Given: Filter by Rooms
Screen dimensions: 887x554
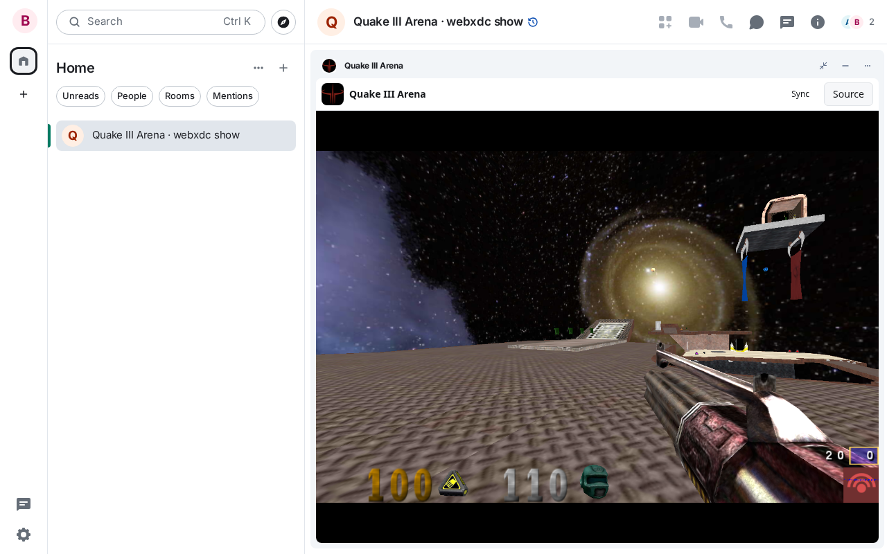Looking at the screenshot, I should [179, 96].
